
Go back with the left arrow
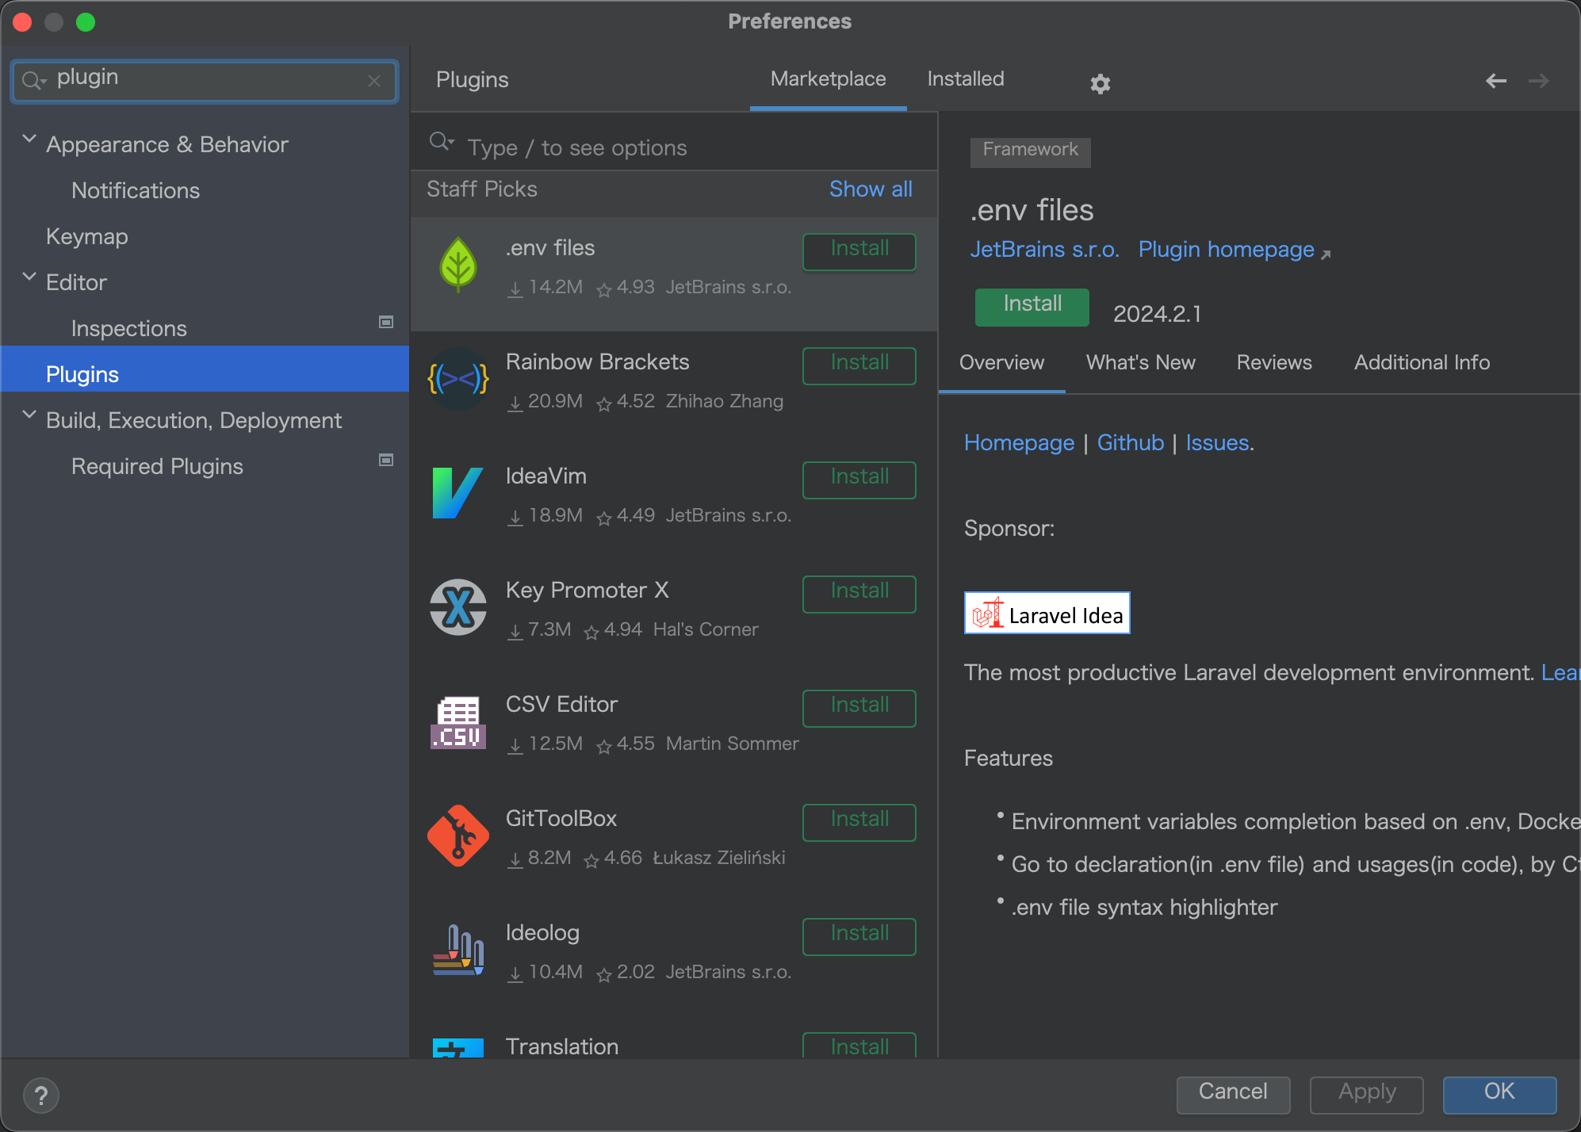(x=1495, y=80)
